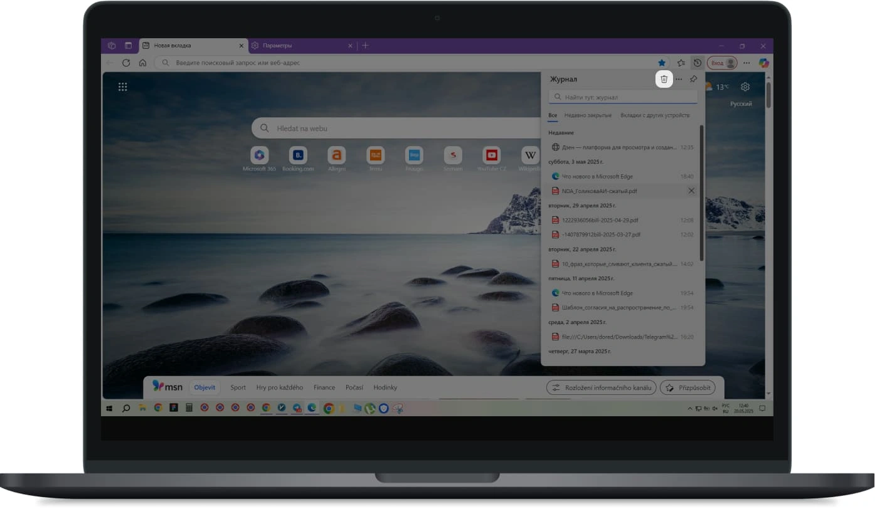The width and height of the screenshot is (875, 509).
Task: Click the Вход profile sign-in button
Action: (x=722, y=63)
